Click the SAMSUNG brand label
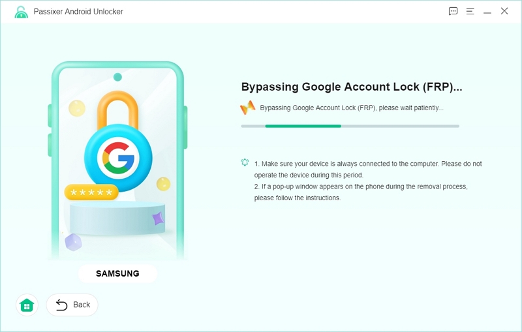The width and height of the screenshot is (522, 332). click(117, 273)
